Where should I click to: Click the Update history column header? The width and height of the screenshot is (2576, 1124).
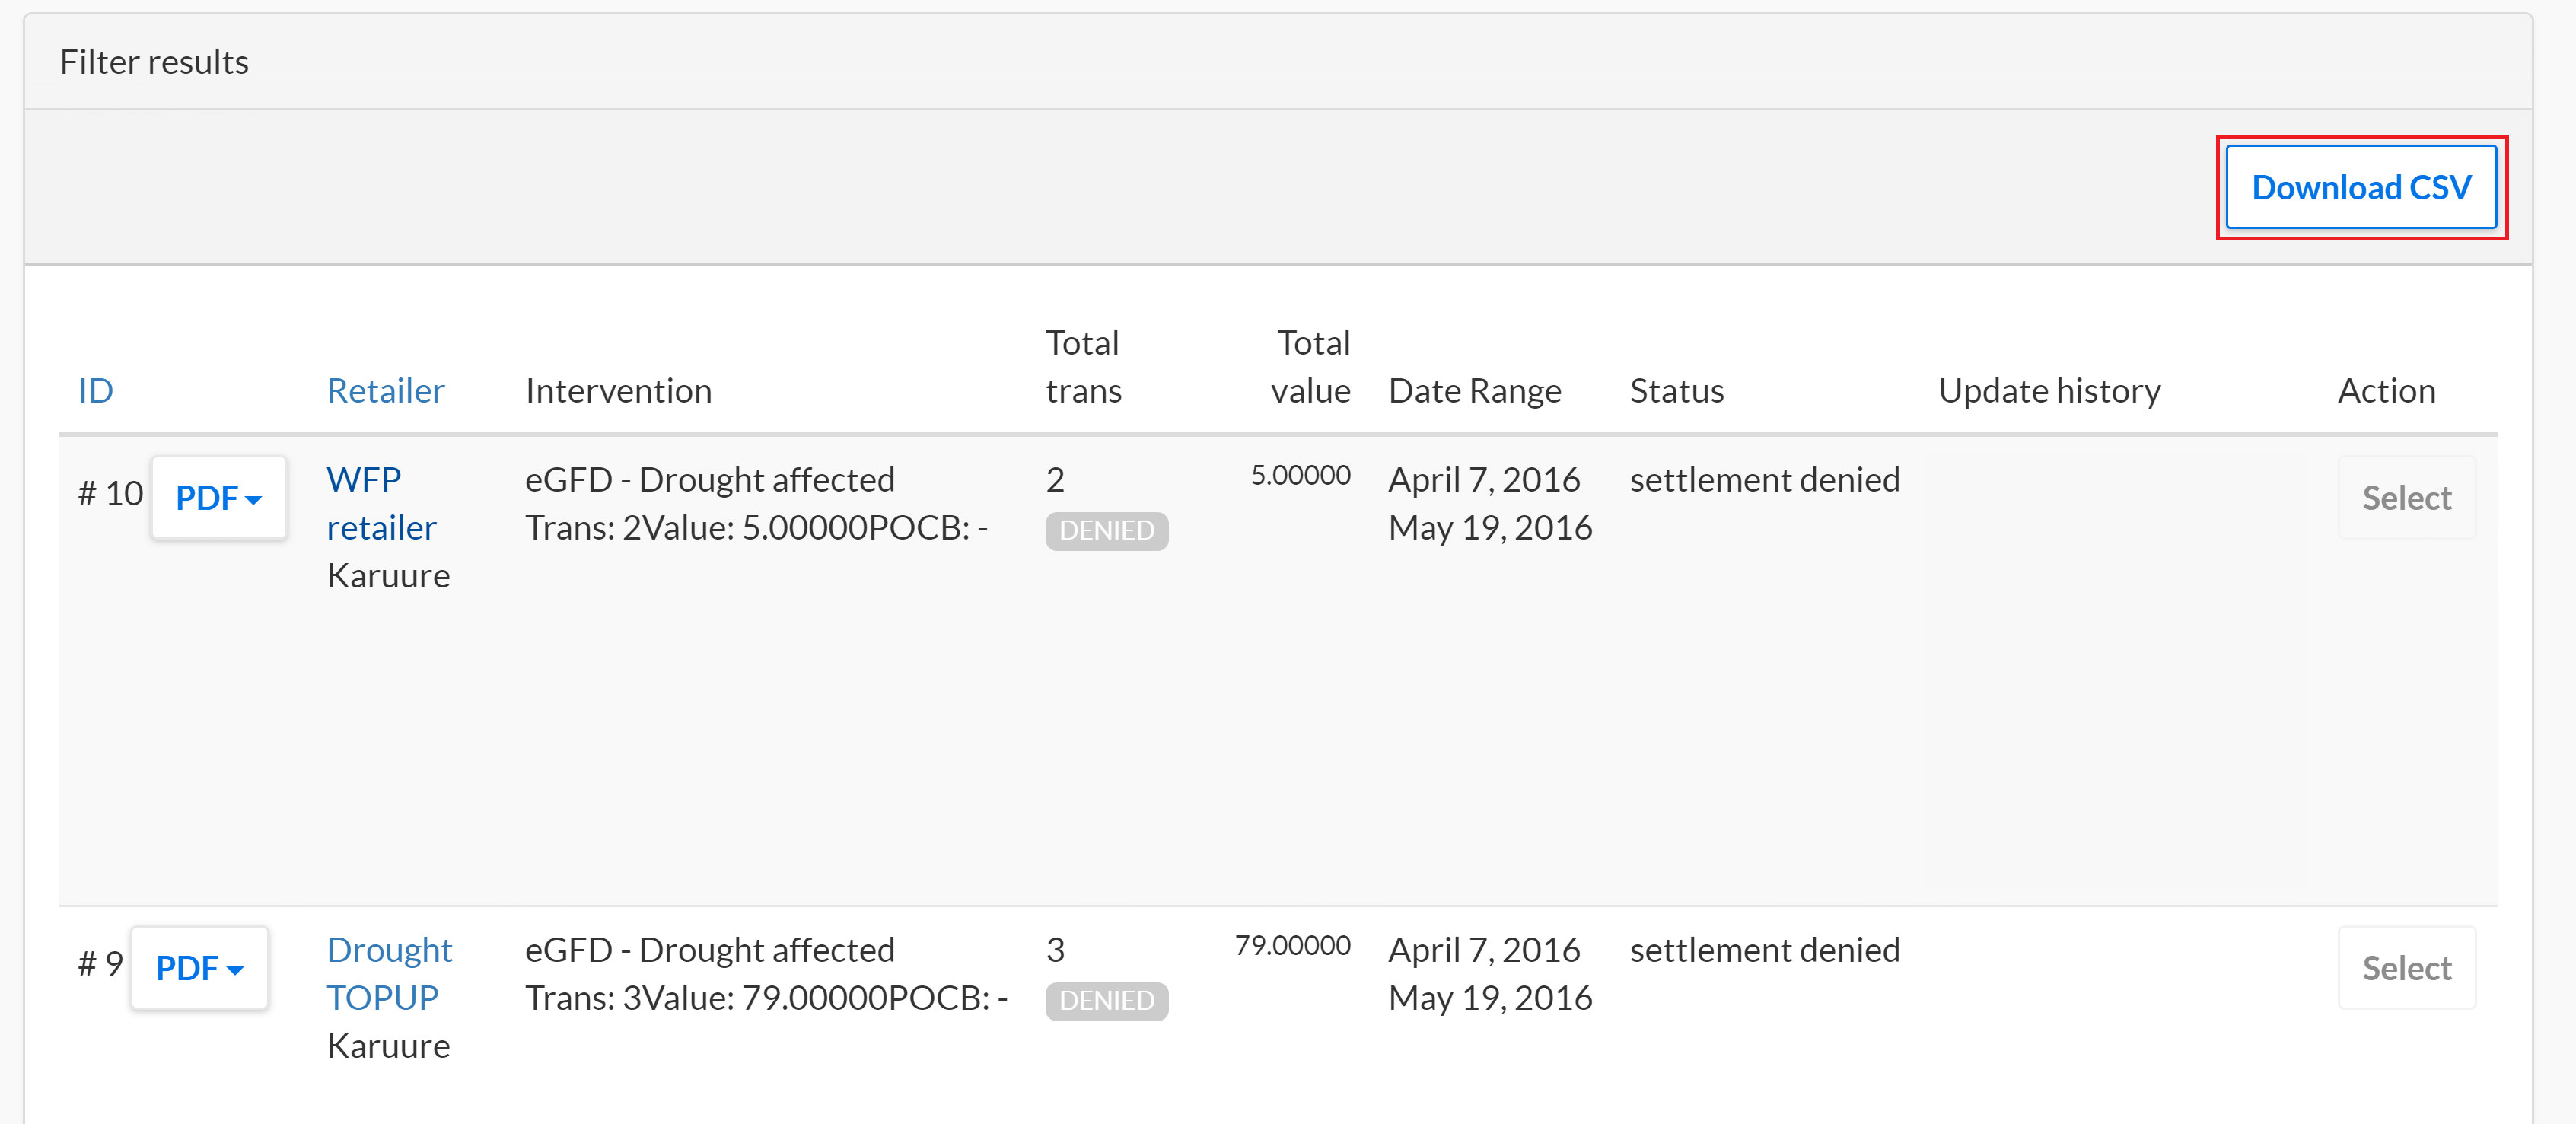tap(2049, 390)
